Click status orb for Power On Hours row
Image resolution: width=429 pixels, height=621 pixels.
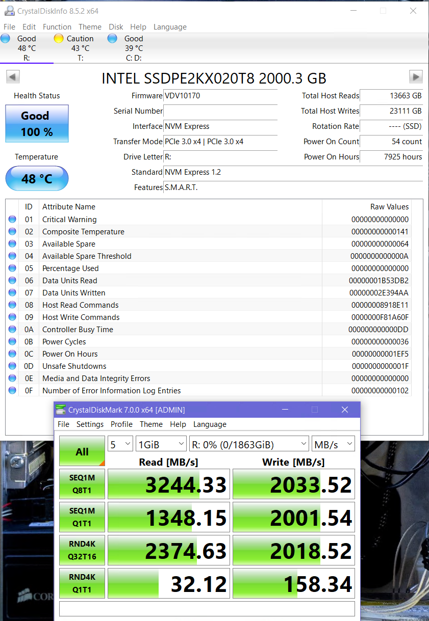12,354
